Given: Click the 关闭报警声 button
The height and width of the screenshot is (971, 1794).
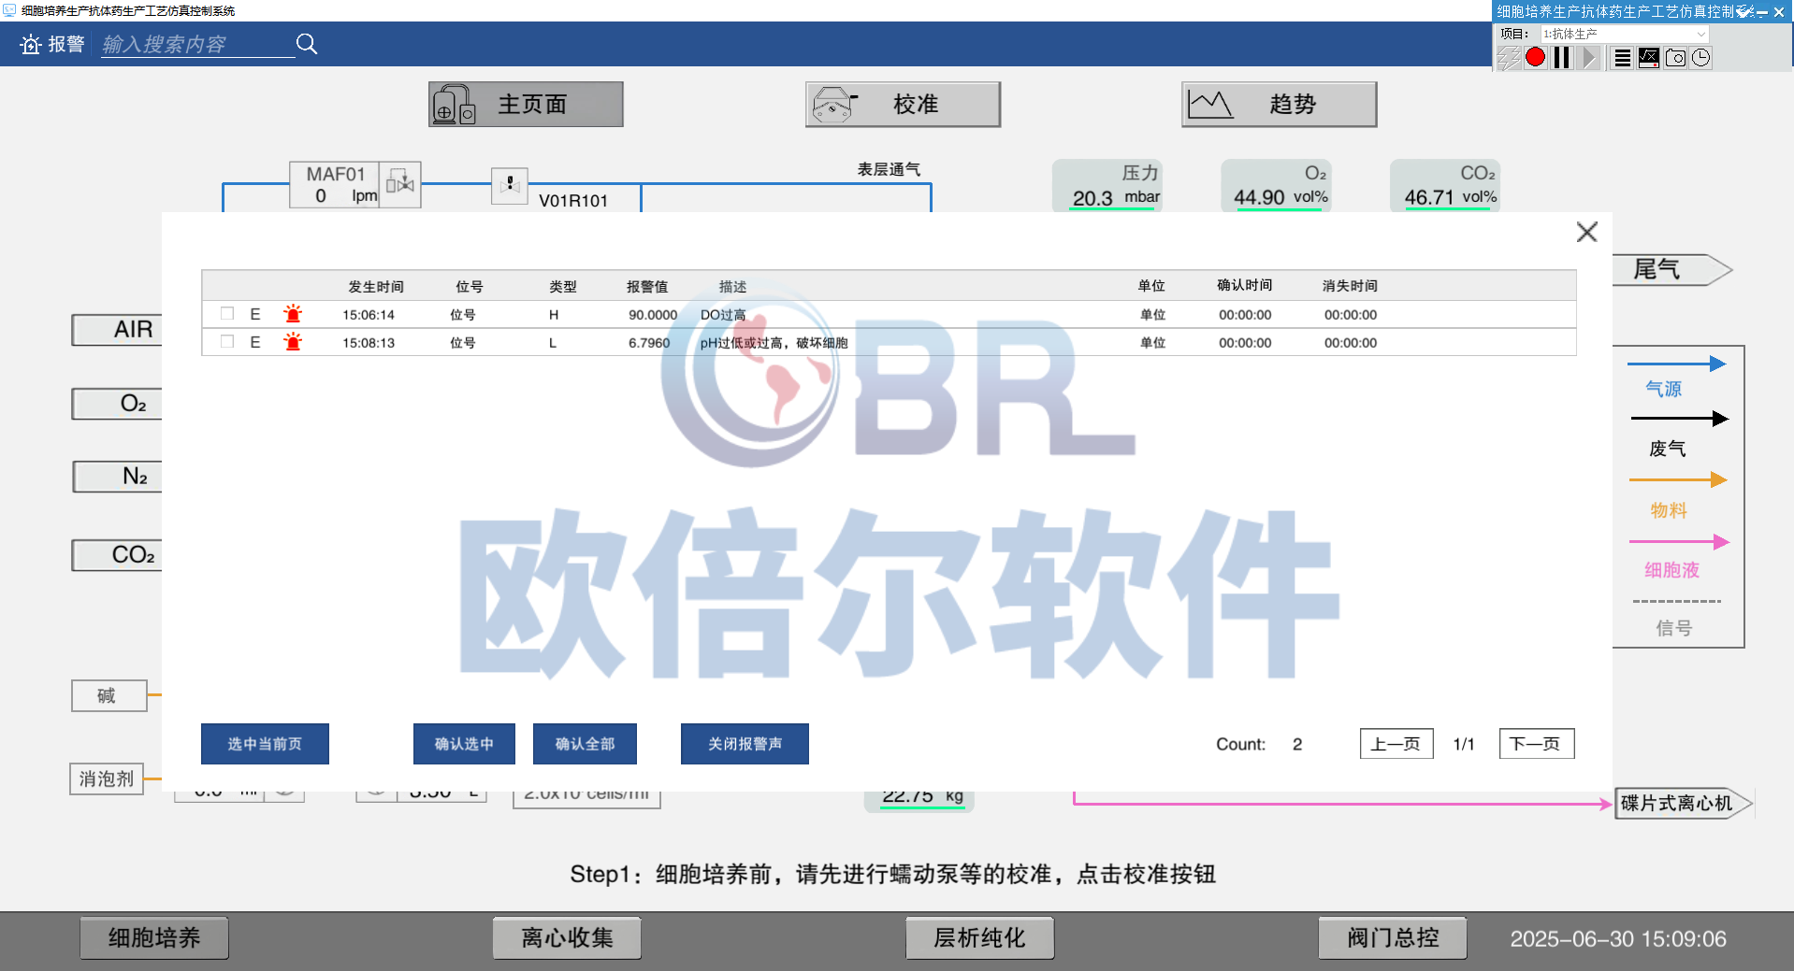Looking at the screenshot, I should tap(745, 744).
